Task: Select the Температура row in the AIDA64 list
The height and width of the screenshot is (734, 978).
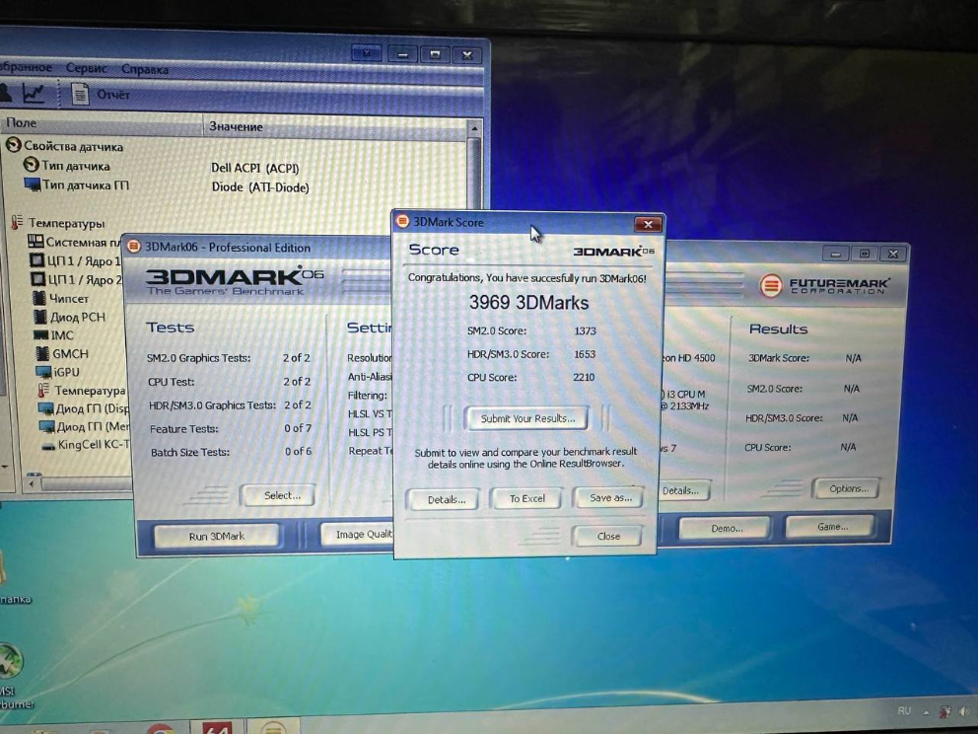Action: pyautogui.click(x=82, y=391)
